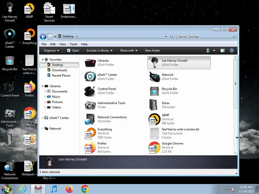Collapse the Libraries tree group

[42, 86]
